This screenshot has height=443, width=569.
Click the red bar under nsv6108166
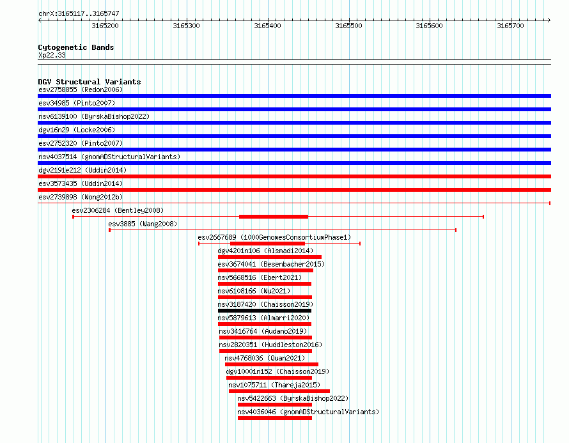click(265, 297)
